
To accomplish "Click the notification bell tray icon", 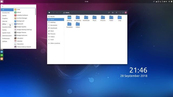I will [x=164, y=2].
